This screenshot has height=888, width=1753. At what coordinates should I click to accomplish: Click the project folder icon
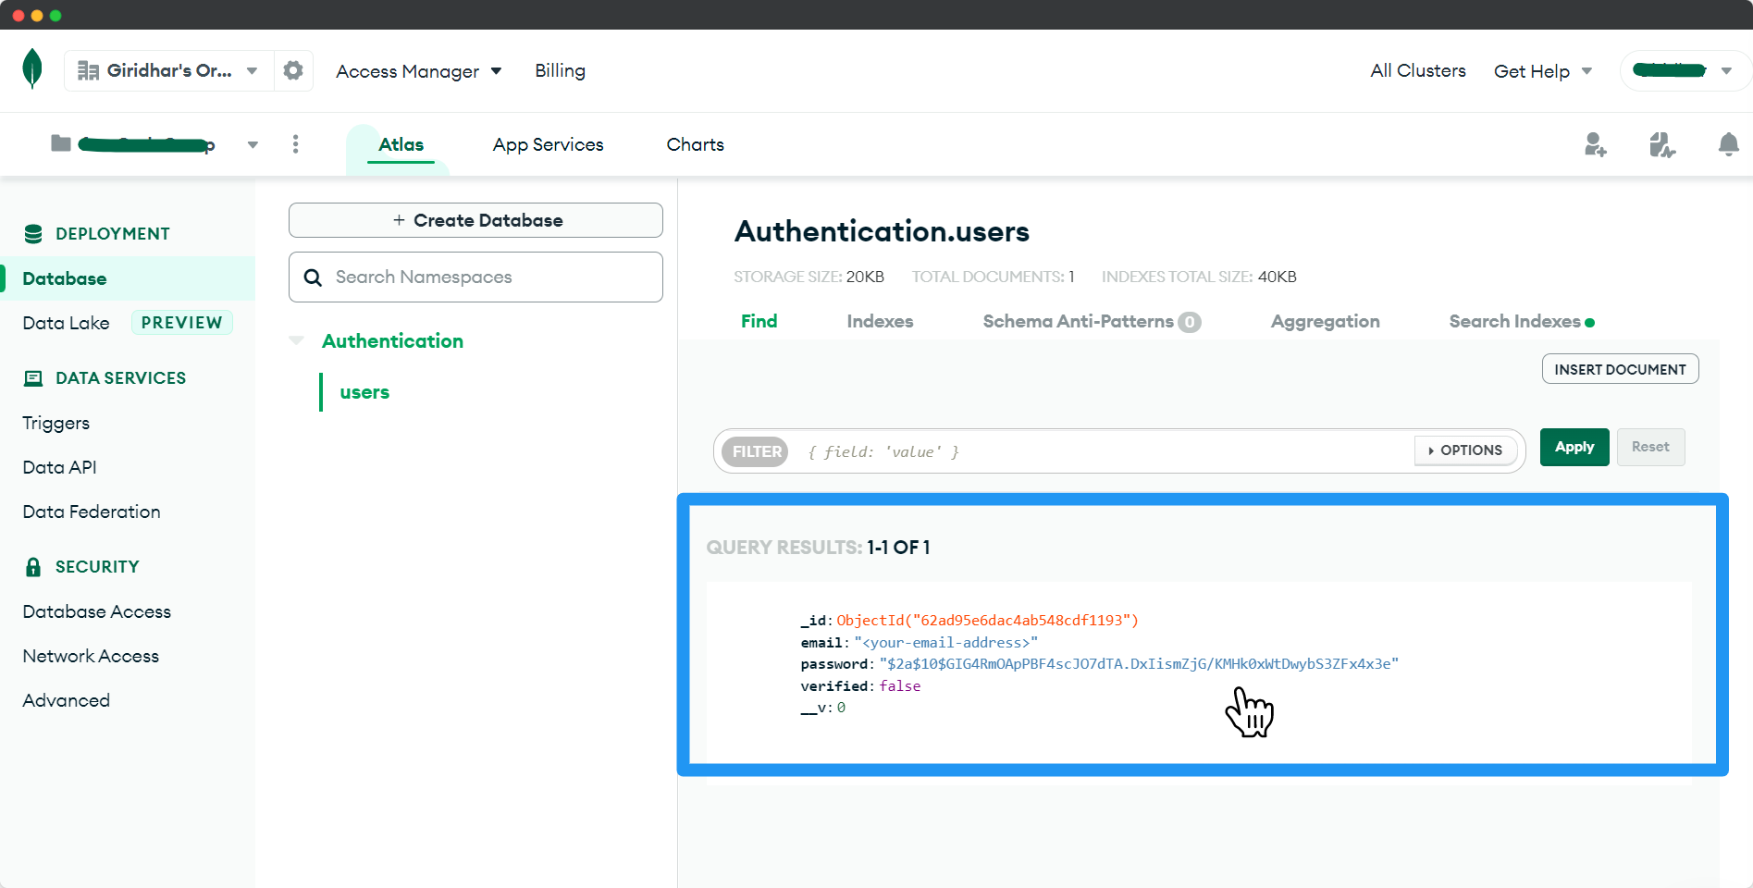click(60, 143)
